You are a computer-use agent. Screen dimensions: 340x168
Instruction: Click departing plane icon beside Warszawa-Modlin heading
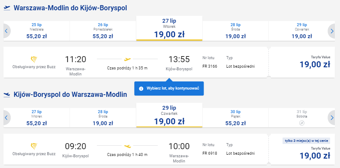[7, 8]
